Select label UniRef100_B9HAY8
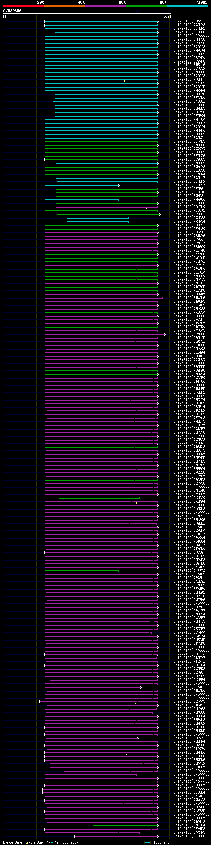Image resolution: width=211 pixels, height=845 pixels. [x=189, y=167]
